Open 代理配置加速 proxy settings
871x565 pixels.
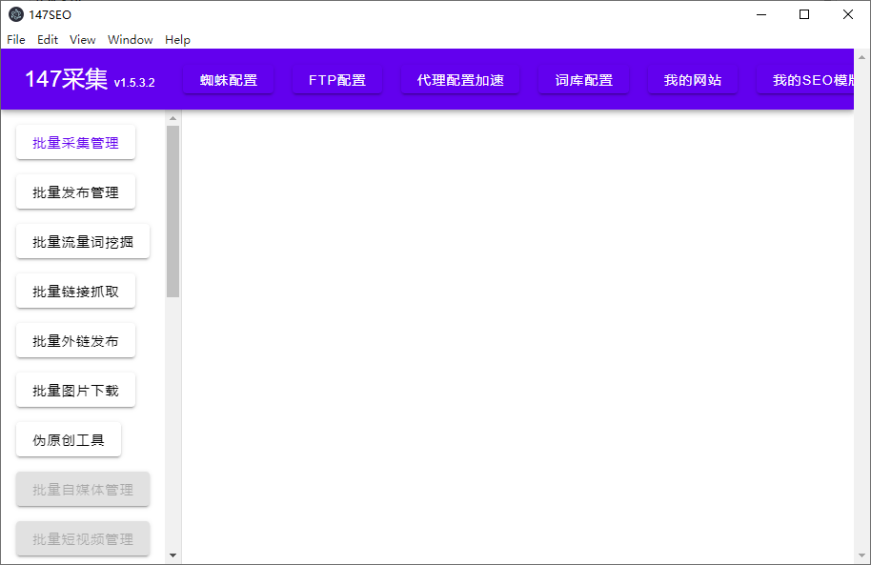(x=460, y=80)
